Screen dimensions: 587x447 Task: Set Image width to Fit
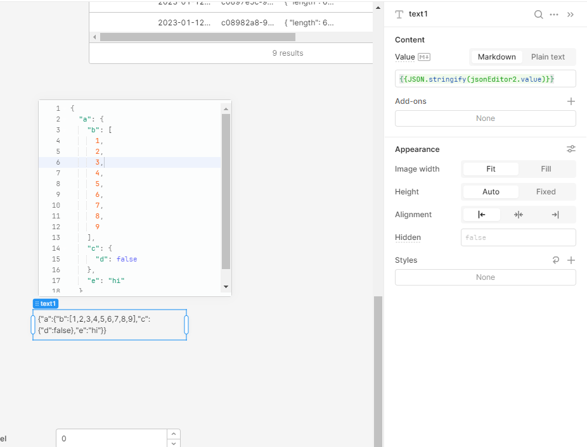click(491, 169)
